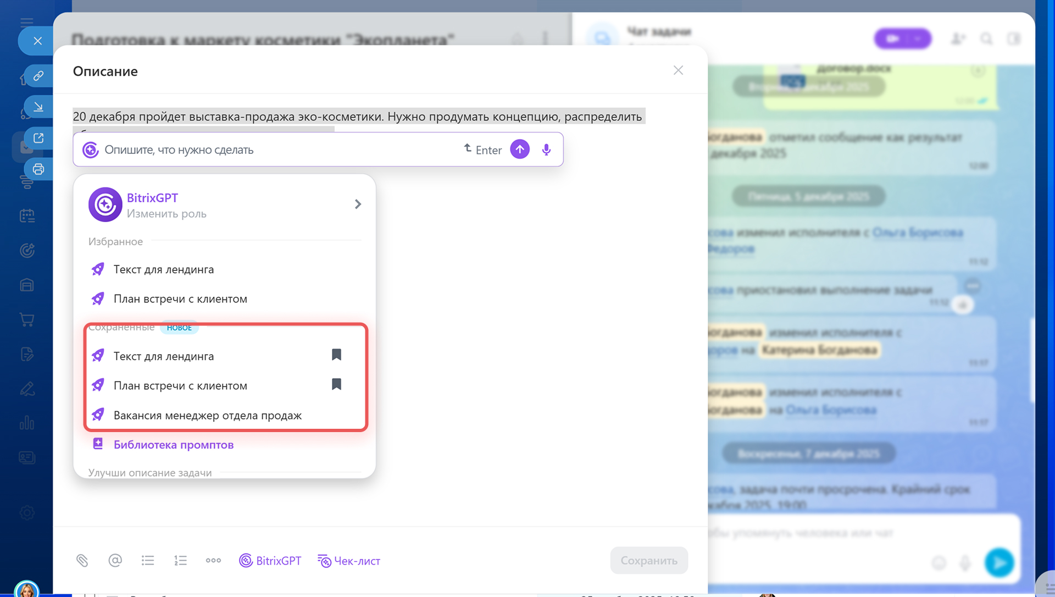
Task: Open Библиотека промптов link
Action: [x=173, y=445]
